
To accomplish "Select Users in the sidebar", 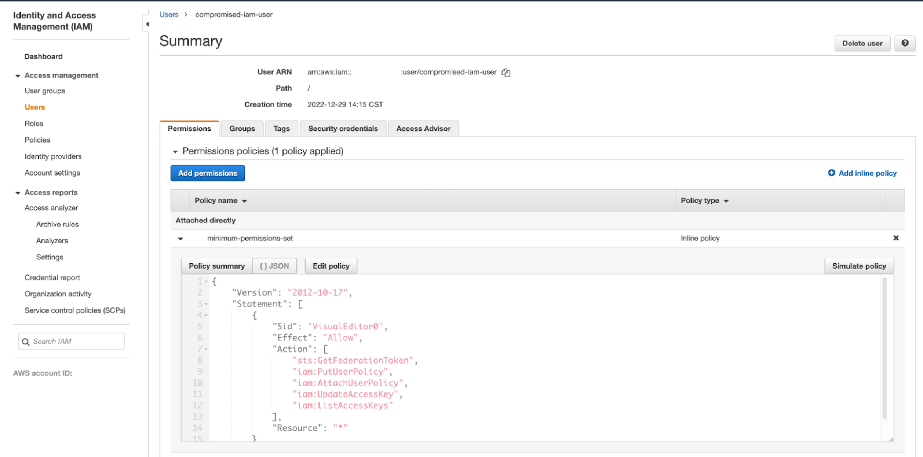I will coord(35,107).
